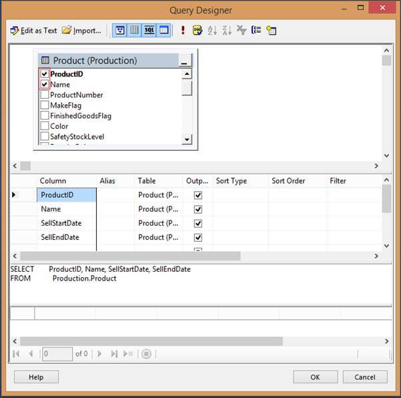Screen dimensions: 401x398
Task: Select the SellStartDate column cell
Action: pyautogui.click(x=67, y=223)
